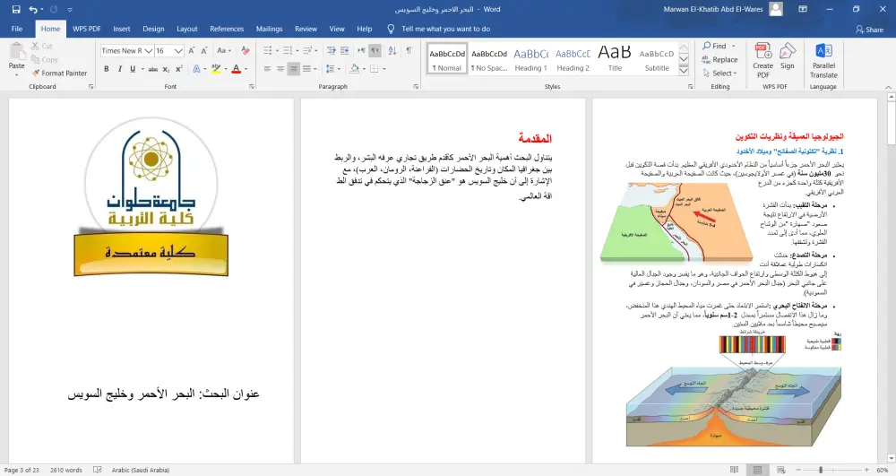
Task: Open the WPS PDF tab
Action: (87, 29)
